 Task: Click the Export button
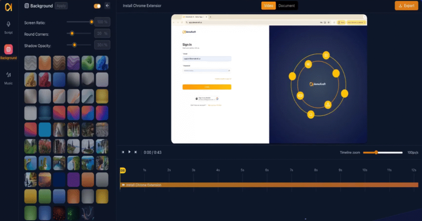(x=406, y=6)
